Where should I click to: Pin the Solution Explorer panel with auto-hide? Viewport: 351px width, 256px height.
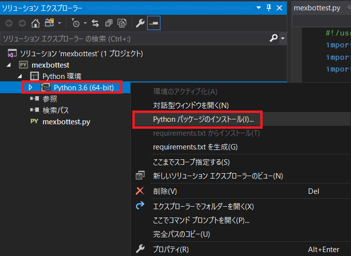click(269, 8)
